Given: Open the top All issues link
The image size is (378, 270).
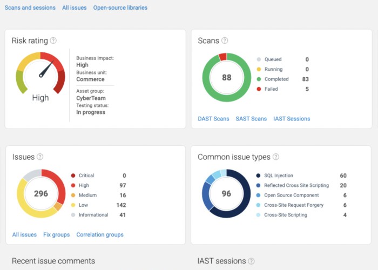Looking at the screenshot, I should point(75,8).
